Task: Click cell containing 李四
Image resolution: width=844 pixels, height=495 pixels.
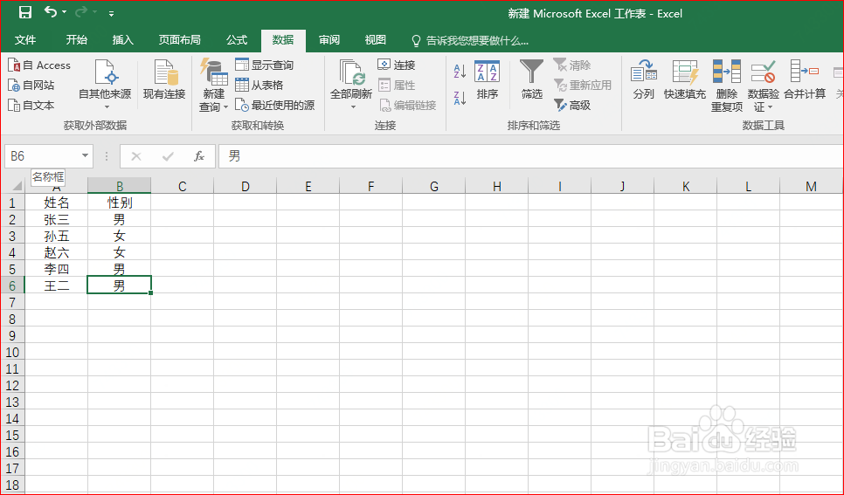Action: (57, 269)
